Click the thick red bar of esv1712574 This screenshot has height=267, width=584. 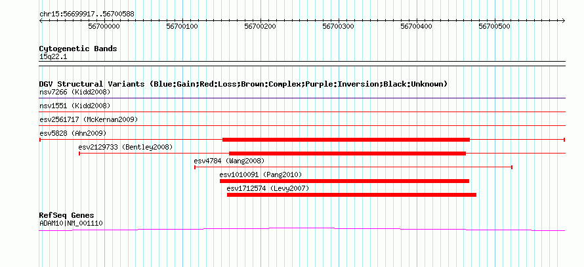coord(352,195)
